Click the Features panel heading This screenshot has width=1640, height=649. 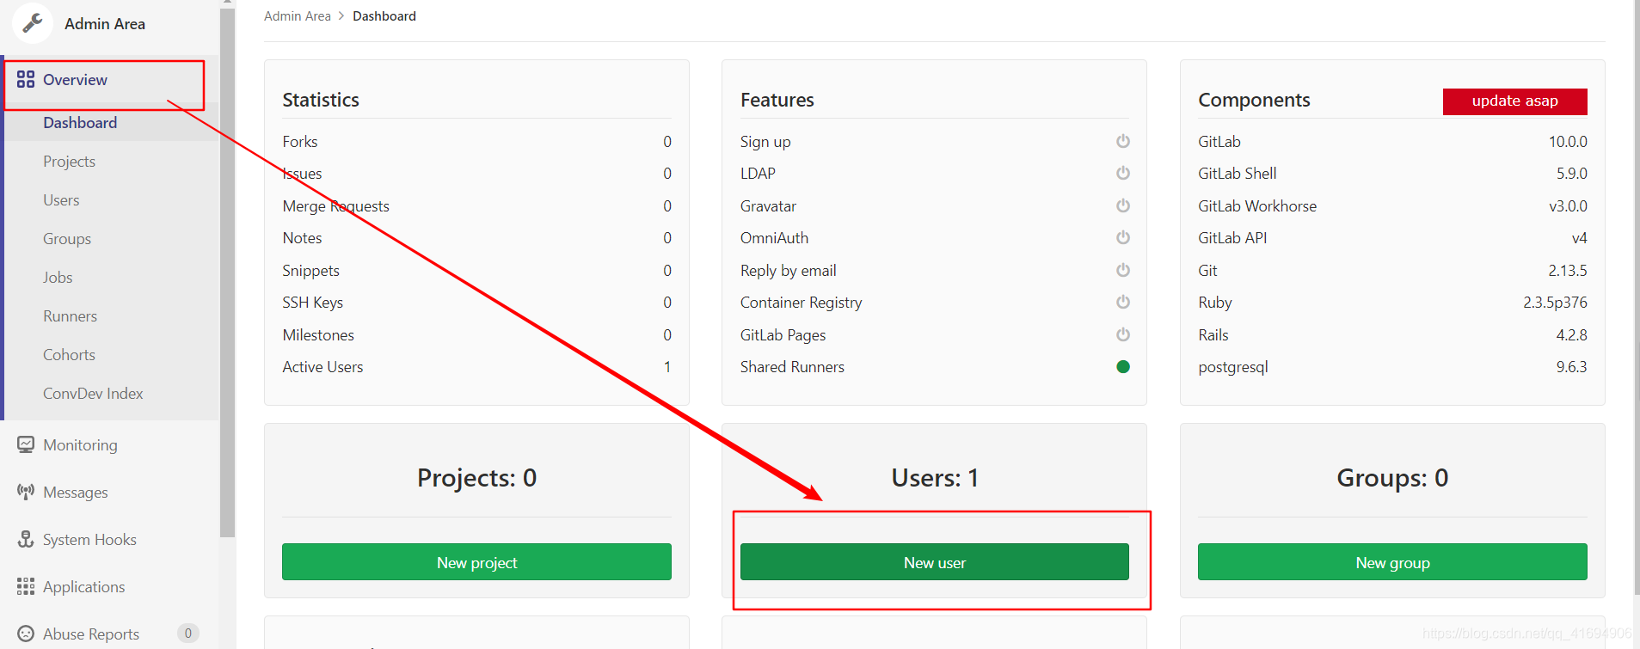point(777,100)
